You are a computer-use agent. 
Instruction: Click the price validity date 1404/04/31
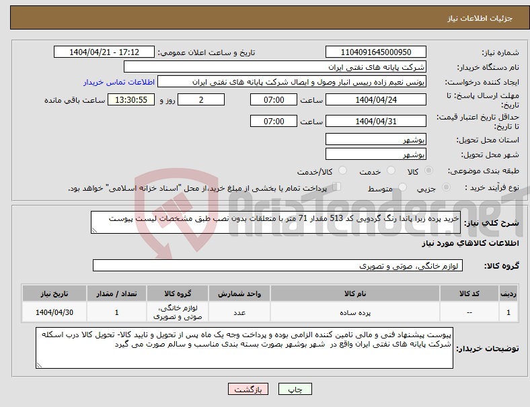click(x=375, y=121)
